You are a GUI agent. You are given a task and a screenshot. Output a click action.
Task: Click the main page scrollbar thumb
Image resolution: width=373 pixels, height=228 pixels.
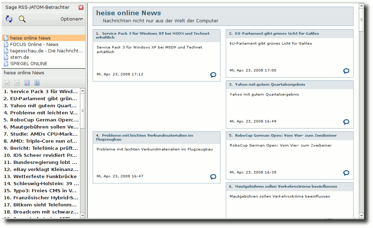(x=361, y=20)
